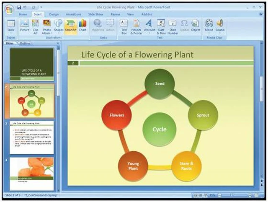Image resolution: width=268 pixels, height=202 pixels.
Task: Open the Review tab
Action: click(116, 14)
